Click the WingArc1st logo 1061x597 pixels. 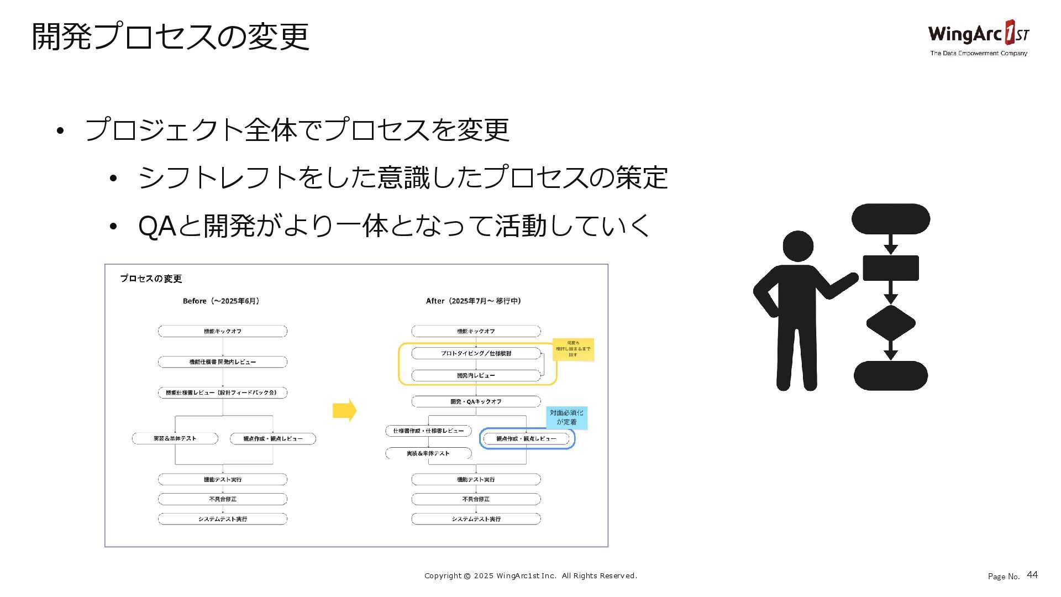coord(978,38)
